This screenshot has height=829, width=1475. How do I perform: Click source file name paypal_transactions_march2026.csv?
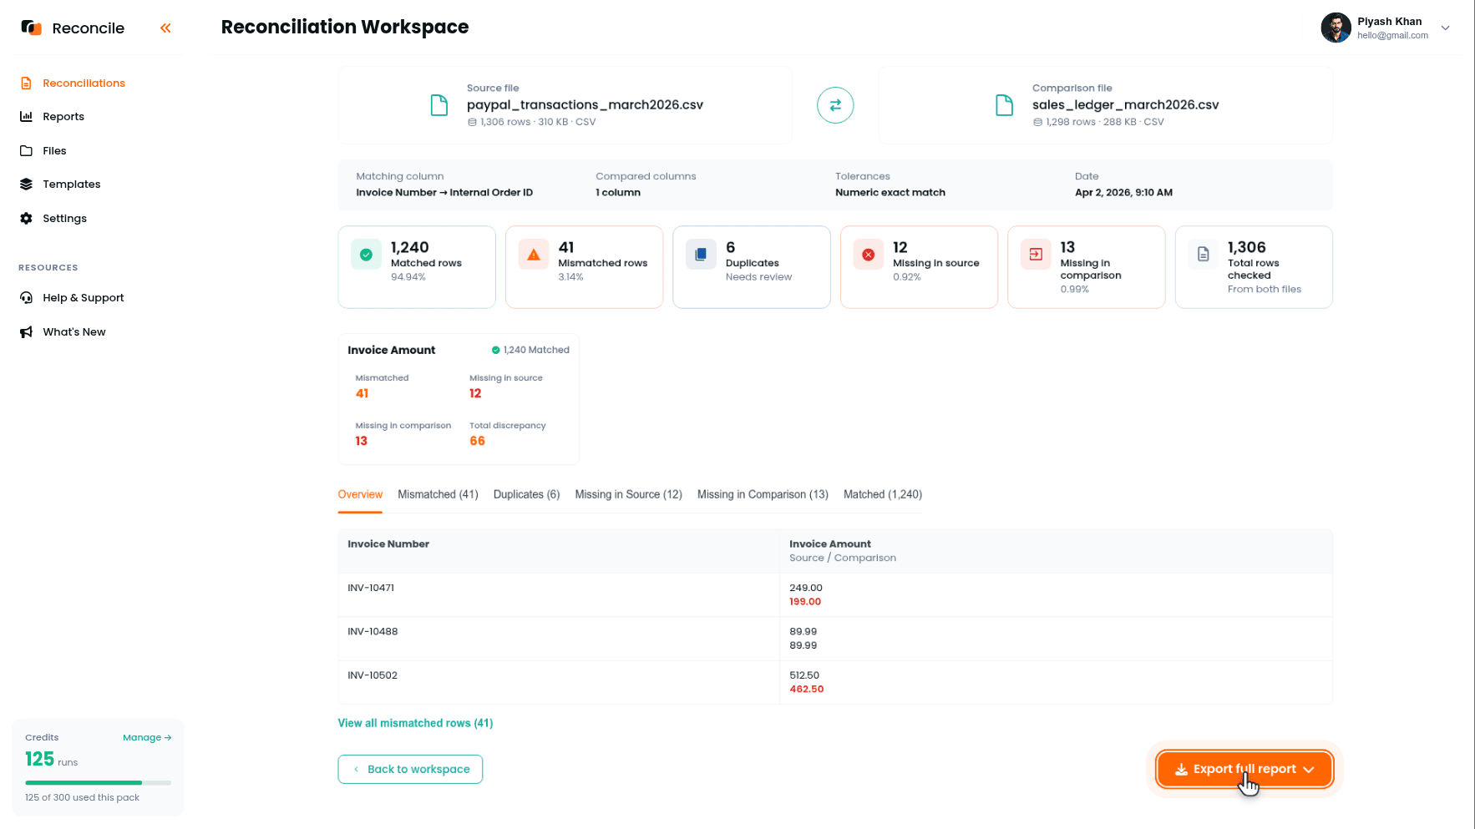tap(585, 105)
